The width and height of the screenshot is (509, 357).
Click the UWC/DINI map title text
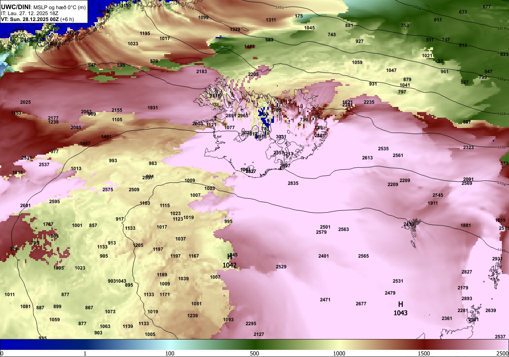(15, 7)
